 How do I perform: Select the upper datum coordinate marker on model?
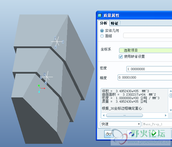coord(57,42)
